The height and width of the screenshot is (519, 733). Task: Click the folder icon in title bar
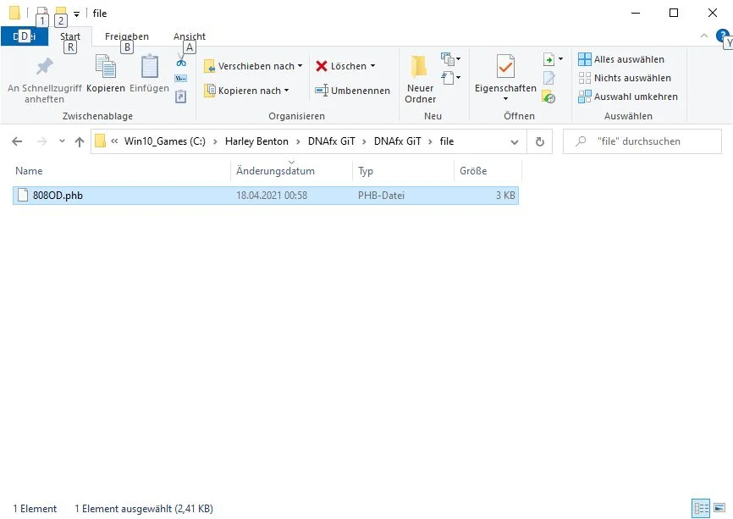coord(14,13)
